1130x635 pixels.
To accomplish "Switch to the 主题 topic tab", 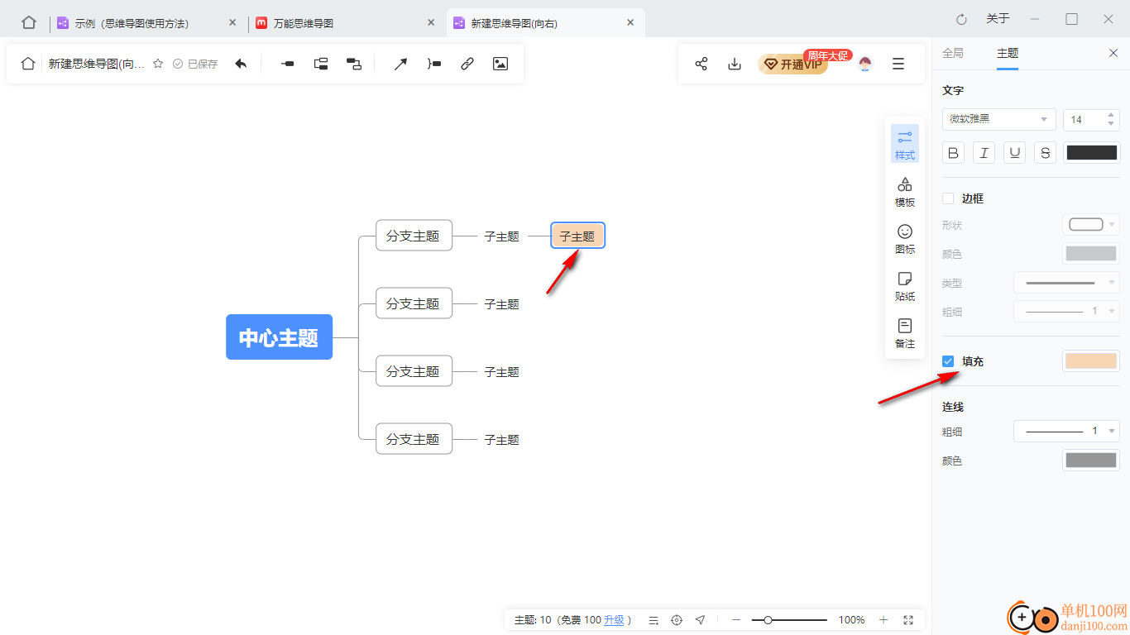I will coord(1008,53).
